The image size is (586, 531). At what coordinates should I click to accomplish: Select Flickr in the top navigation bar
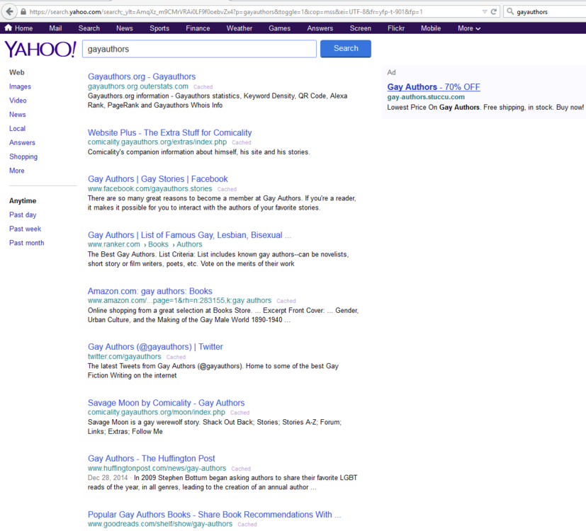(396, 28)
